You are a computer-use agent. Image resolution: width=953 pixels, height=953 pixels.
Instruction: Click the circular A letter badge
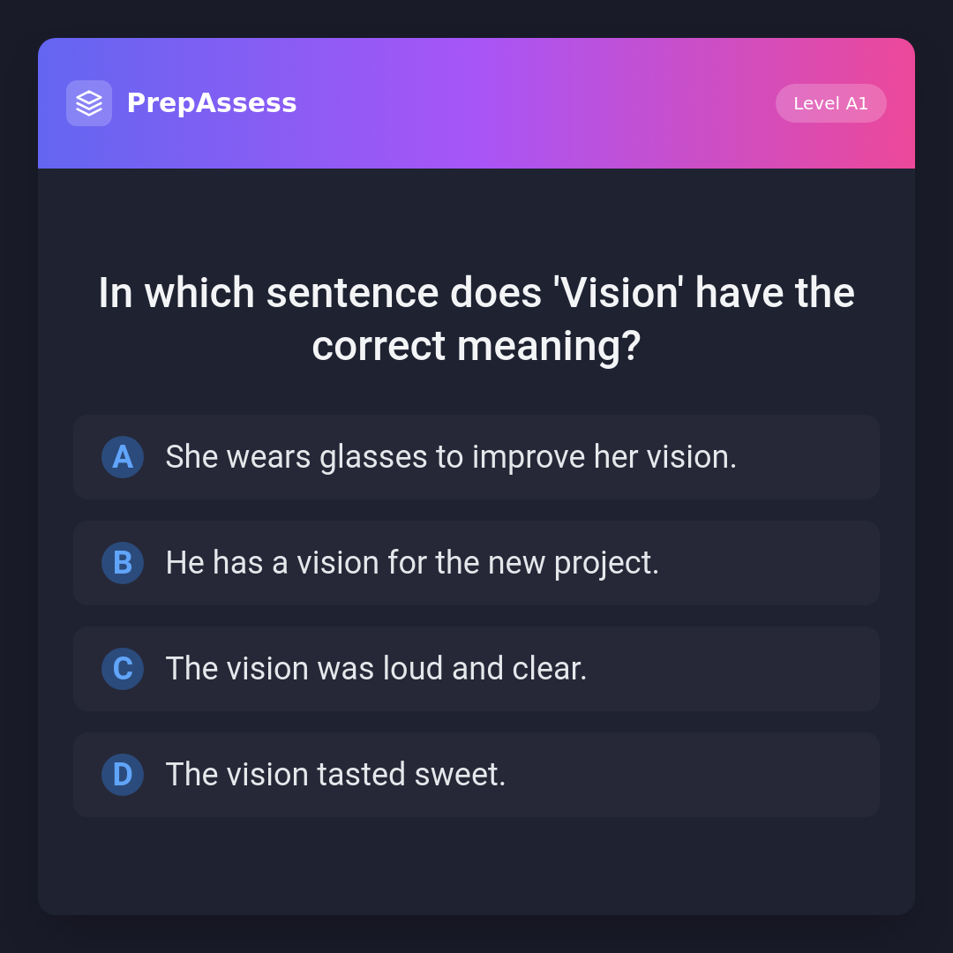click(123, 457)
